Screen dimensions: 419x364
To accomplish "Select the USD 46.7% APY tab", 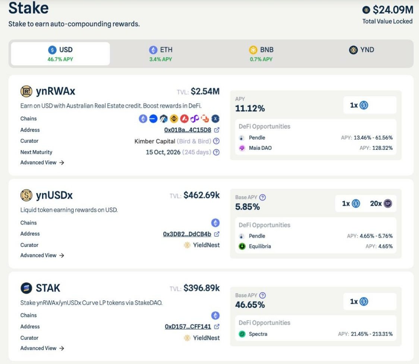I will tap(60, 54).
